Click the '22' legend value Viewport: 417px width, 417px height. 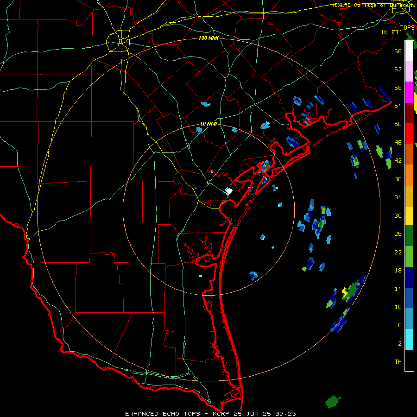398,252
